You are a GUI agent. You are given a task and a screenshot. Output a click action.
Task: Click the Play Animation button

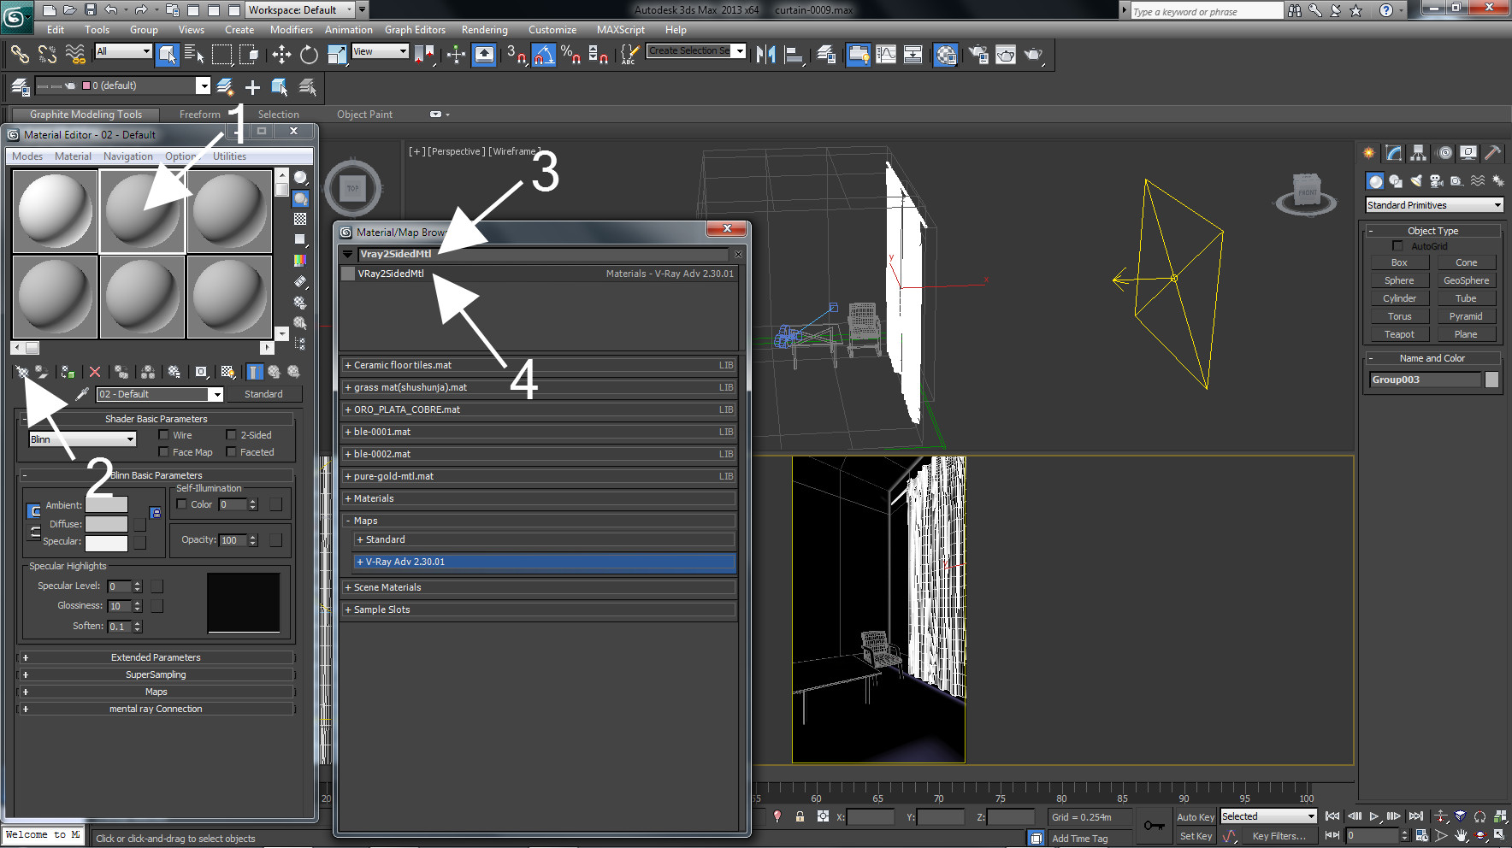[x=1374, y=816]
